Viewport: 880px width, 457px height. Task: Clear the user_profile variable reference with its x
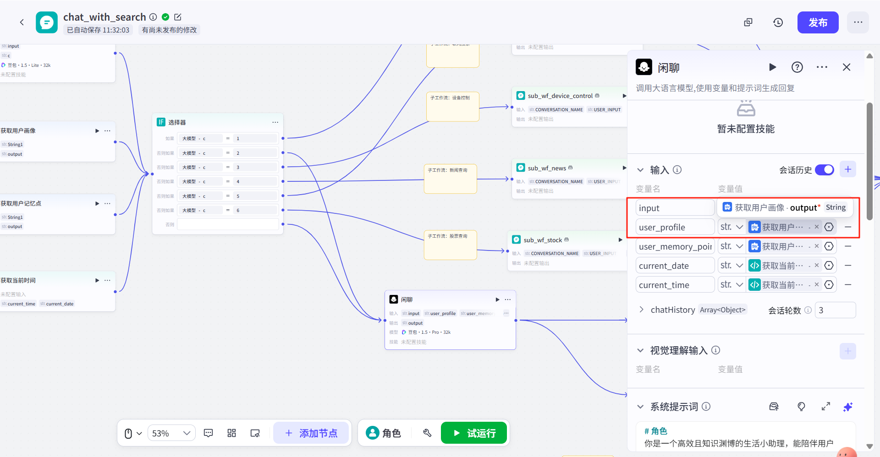point(816,227)
